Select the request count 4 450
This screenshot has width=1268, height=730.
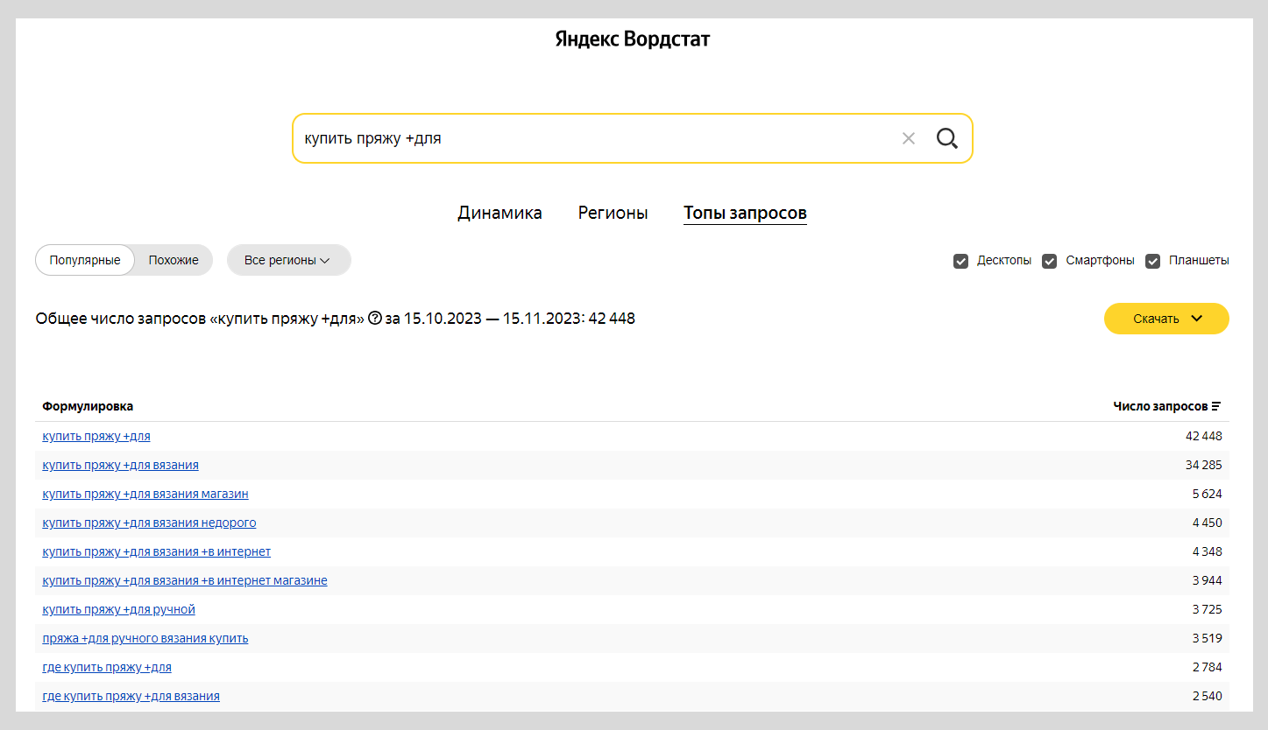1208,523
